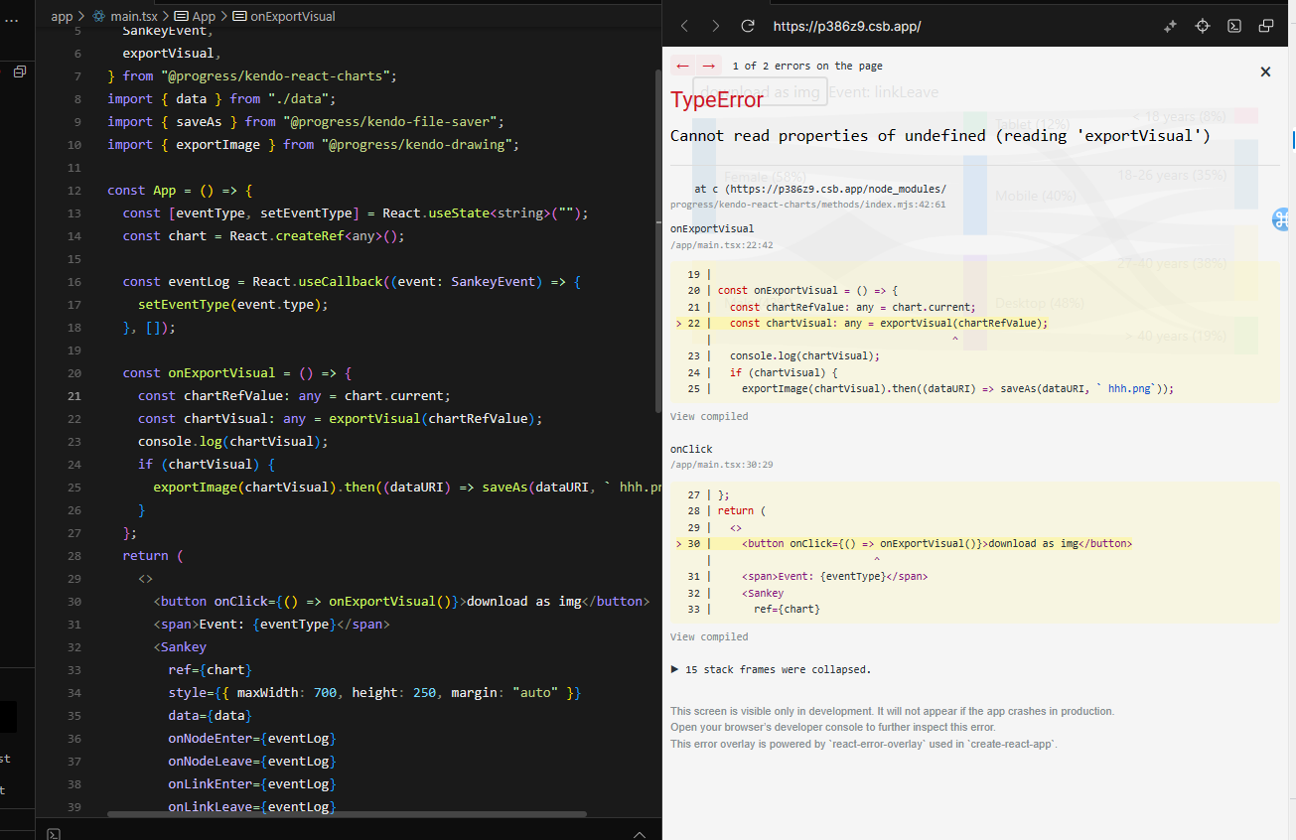Click View compiled under onExportVisual snippet
The height and width of the screenshot is (840, 1296).
(x=709, y=416)
